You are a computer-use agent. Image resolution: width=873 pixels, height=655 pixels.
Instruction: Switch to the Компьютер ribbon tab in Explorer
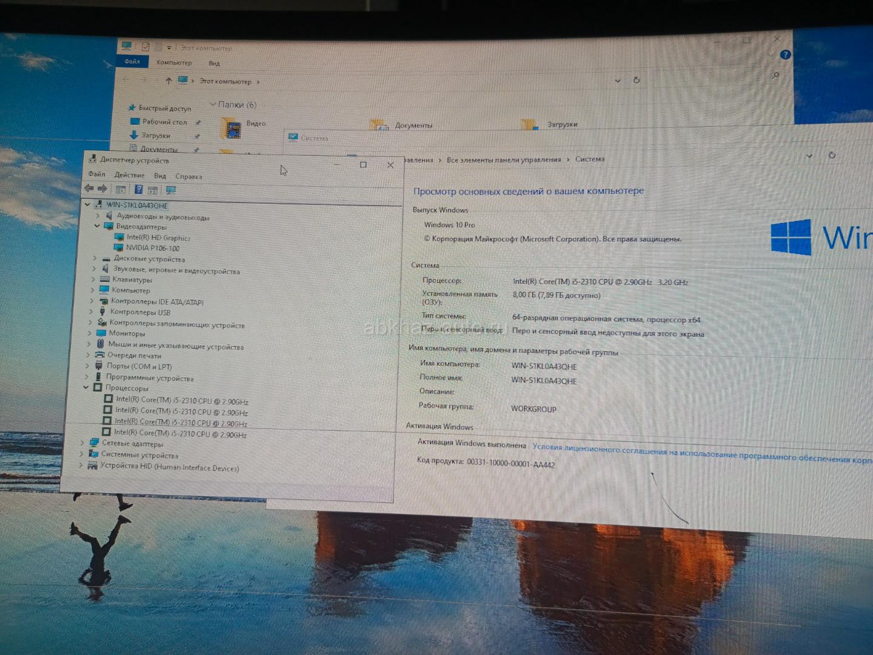(174, 62)
